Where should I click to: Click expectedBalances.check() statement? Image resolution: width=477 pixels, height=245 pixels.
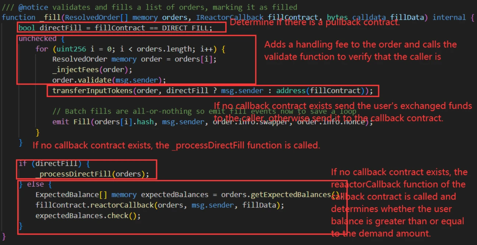pos(88,216)
